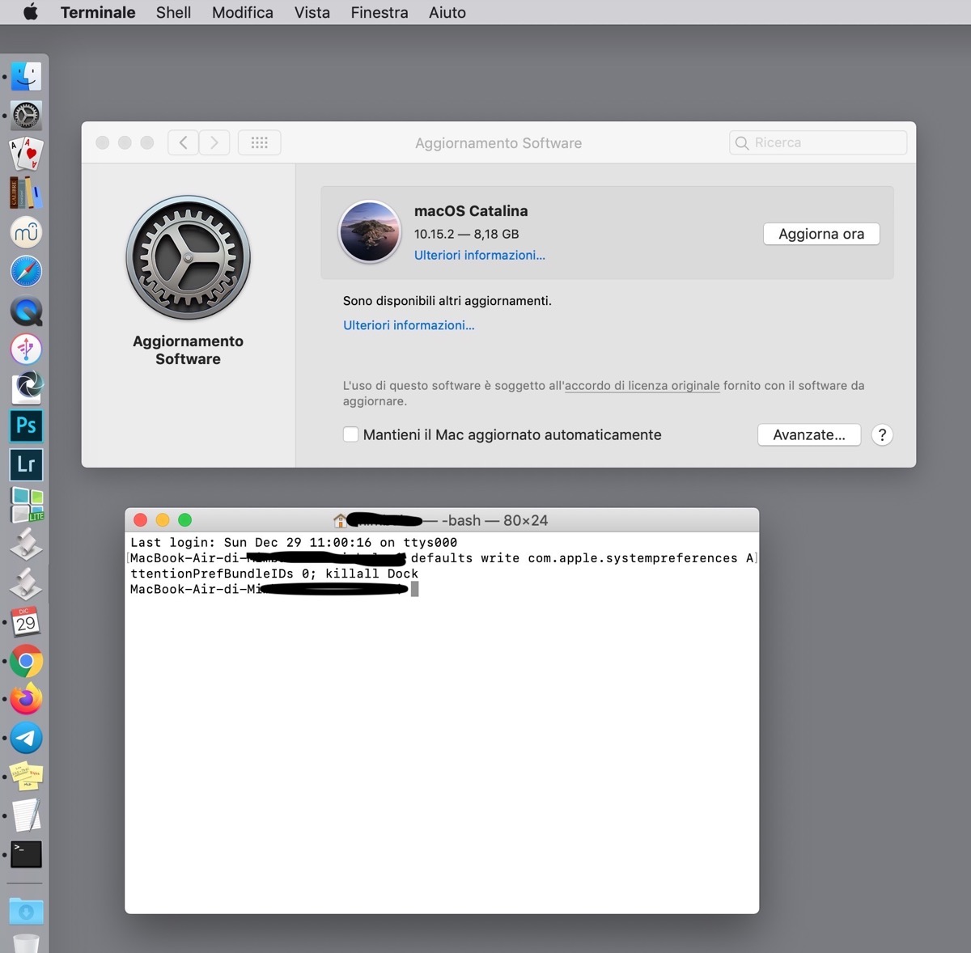Open Stickies yellow notes in Dock

pos(26,777)
